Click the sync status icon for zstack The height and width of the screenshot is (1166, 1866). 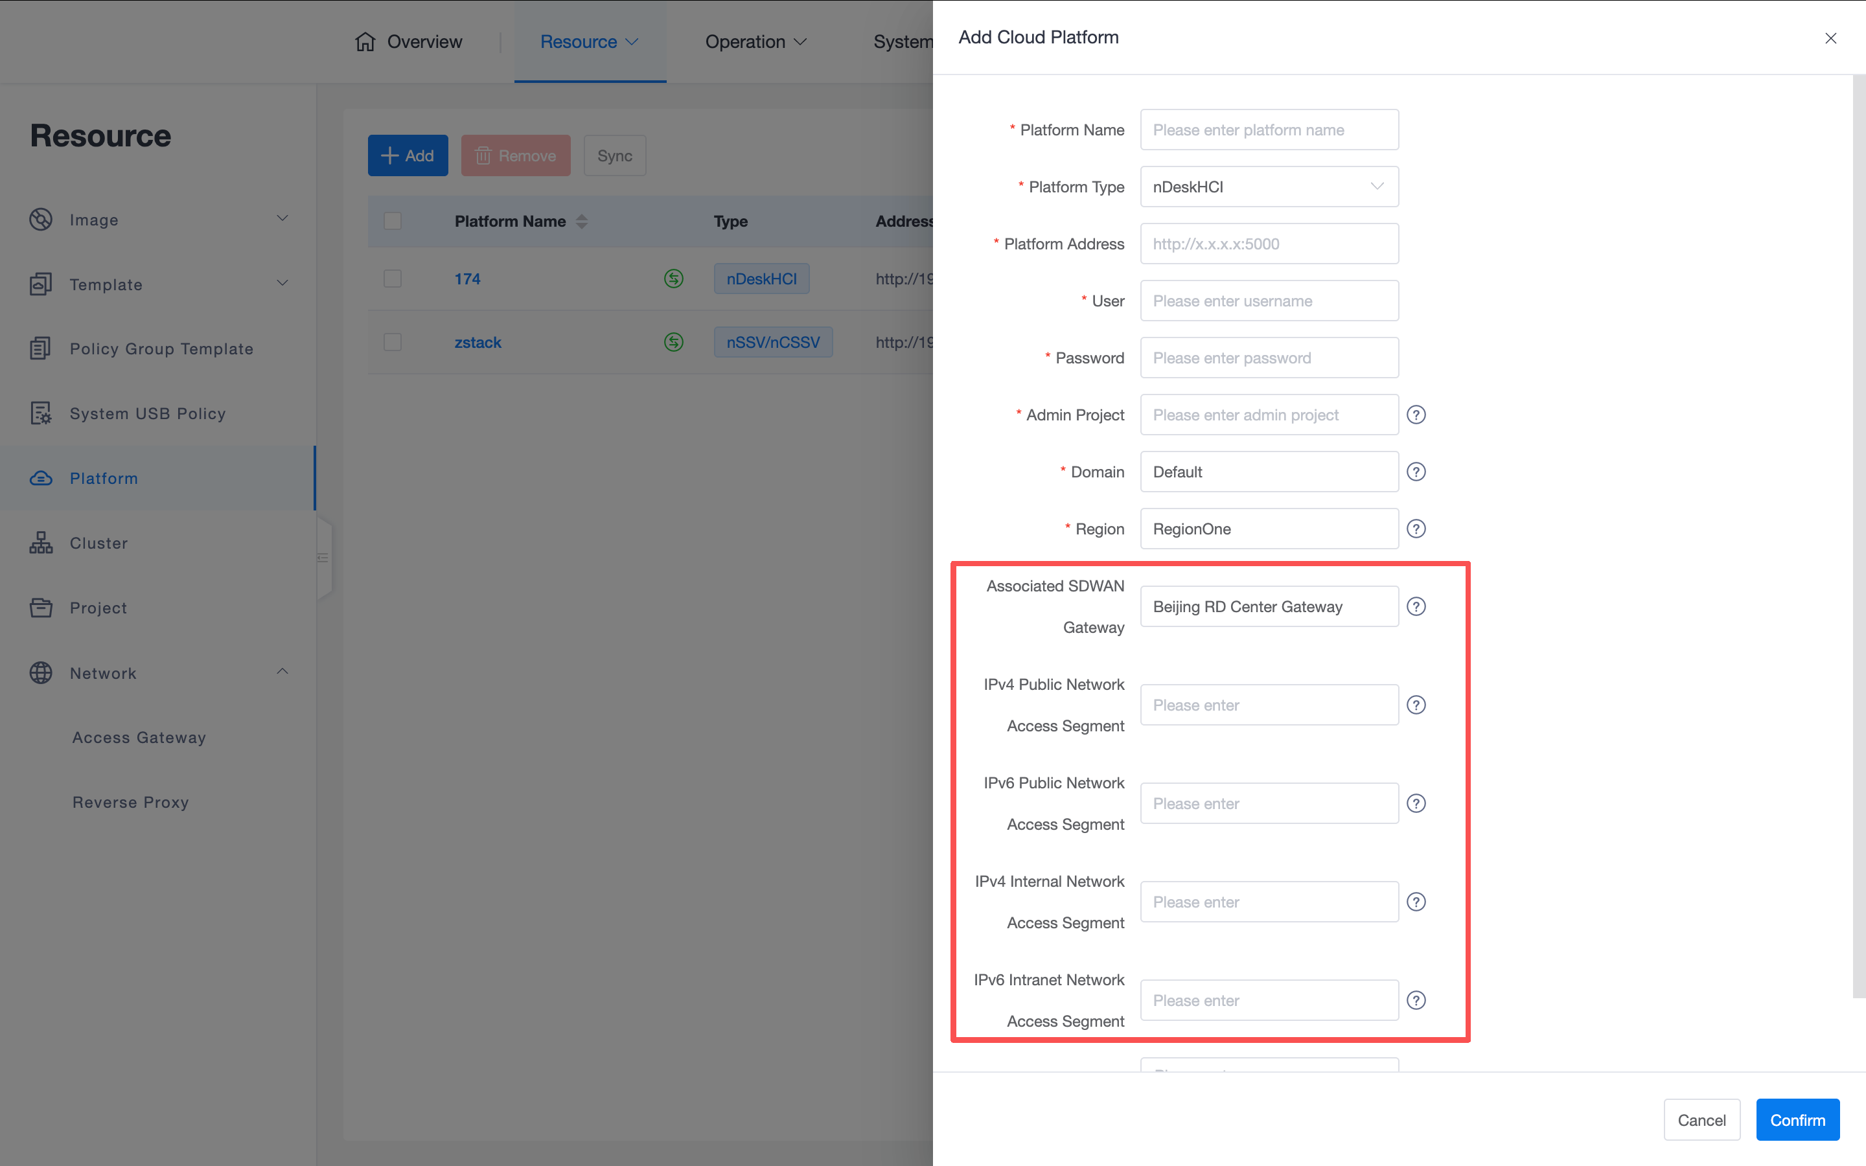click(x=673, y=343)
